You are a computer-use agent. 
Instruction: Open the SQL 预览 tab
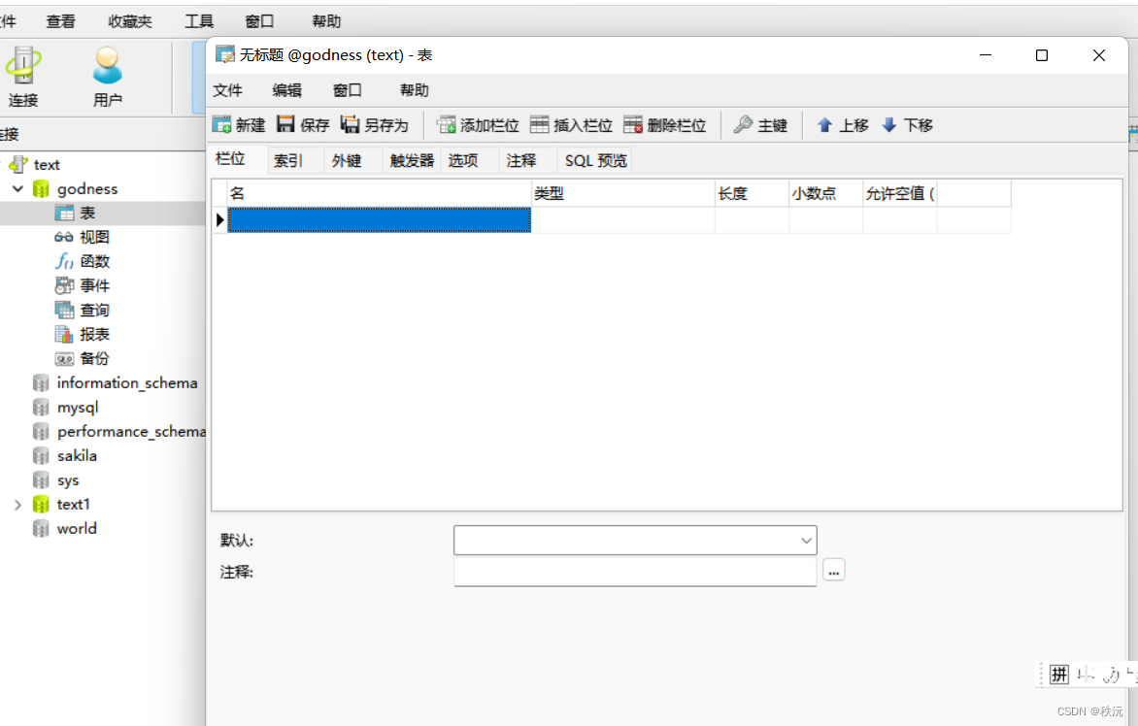click(594, 160)
